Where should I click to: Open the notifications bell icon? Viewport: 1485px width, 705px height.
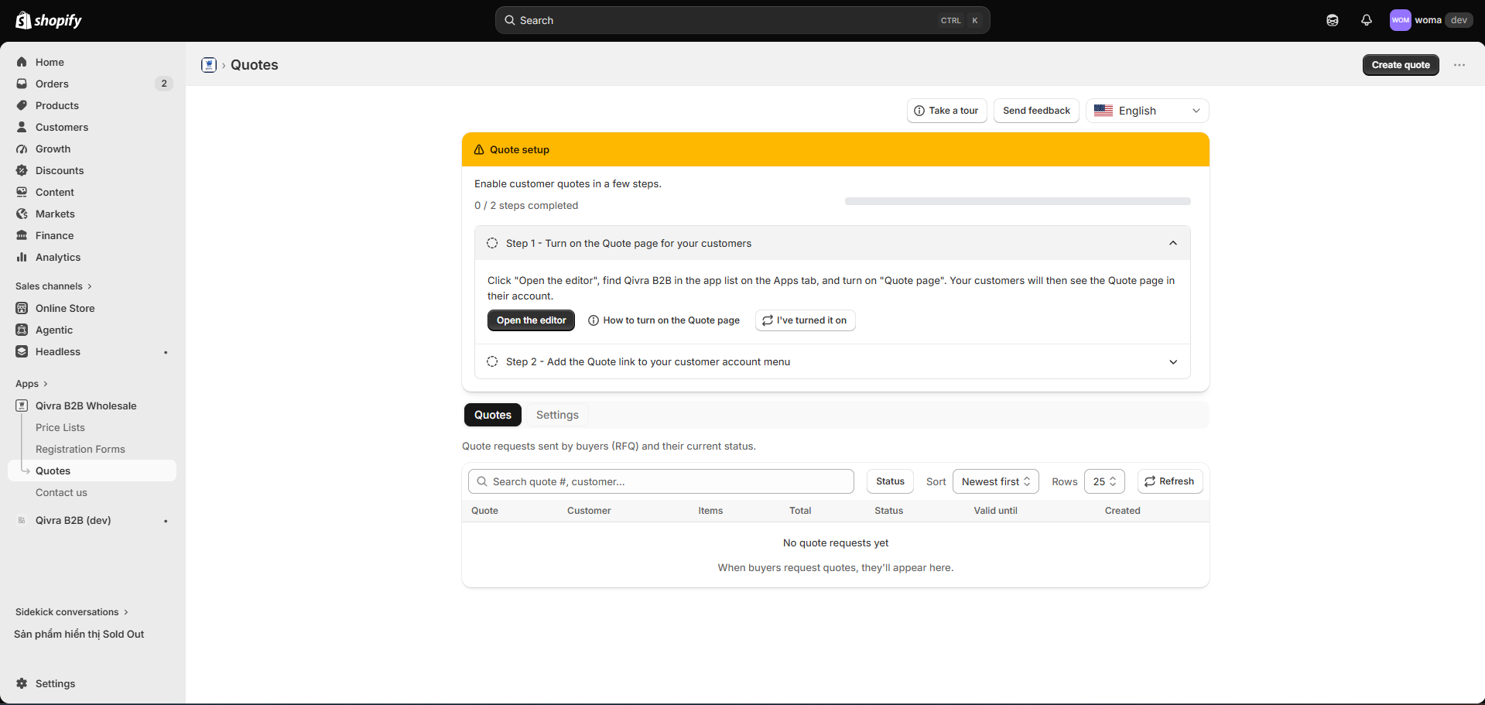[x=1367, y=20]
